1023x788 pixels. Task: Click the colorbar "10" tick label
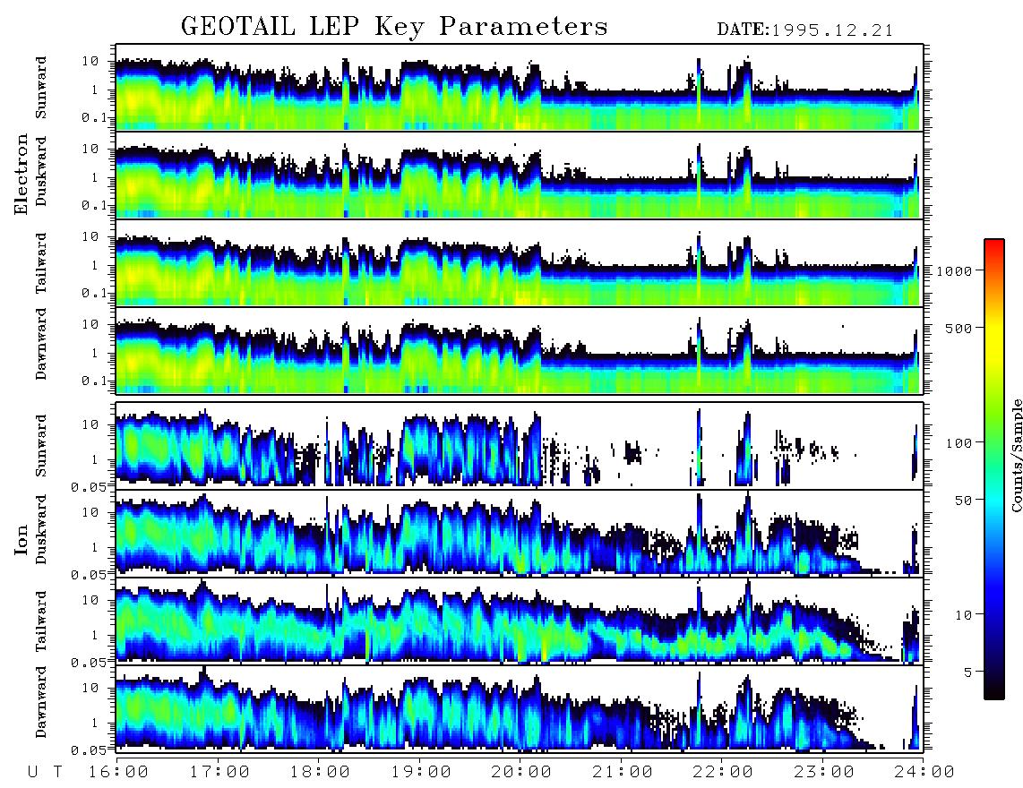[x=963, y=614]
